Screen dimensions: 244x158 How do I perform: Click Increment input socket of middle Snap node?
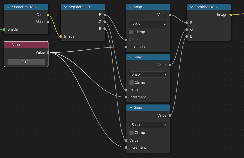126,97
